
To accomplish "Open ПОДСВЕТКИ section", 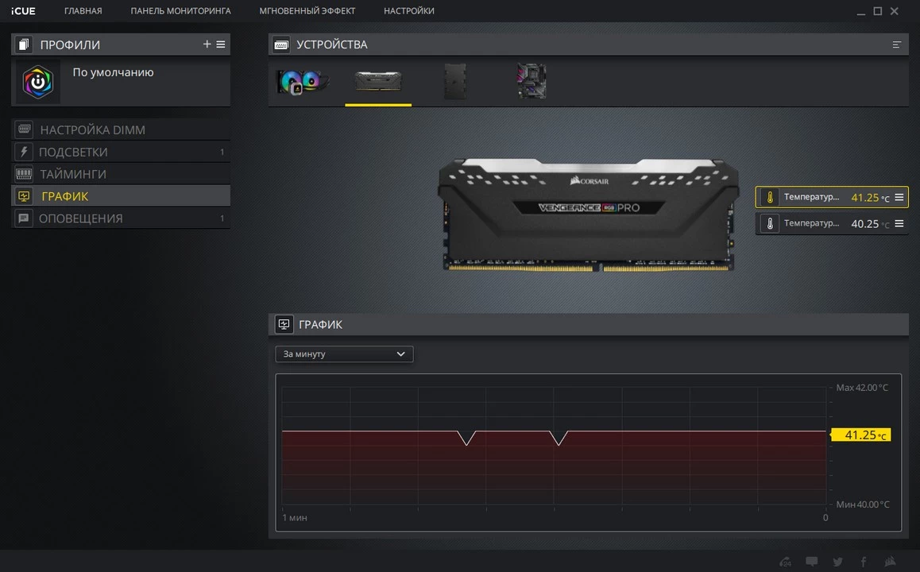I will [x=120, y=152].
